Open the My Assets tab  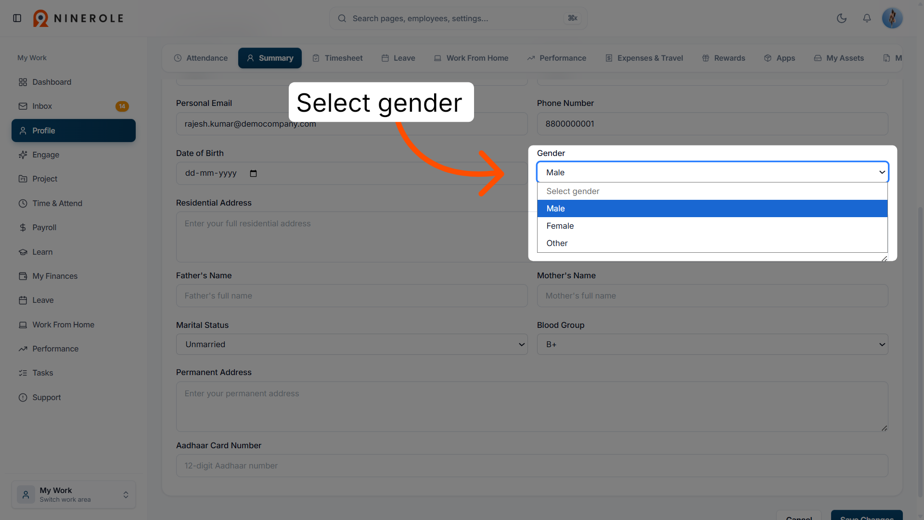839,58
